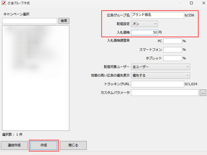Viewport: 207px width, 155px height.
Task: Click the campaign search text field
Action: coord(30,21)
